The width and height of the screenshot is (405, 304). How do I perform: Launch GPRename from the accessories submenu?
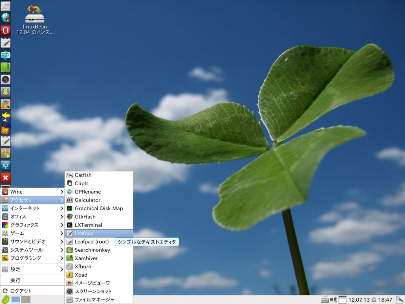pyautogui.click(x=99, y=192)
